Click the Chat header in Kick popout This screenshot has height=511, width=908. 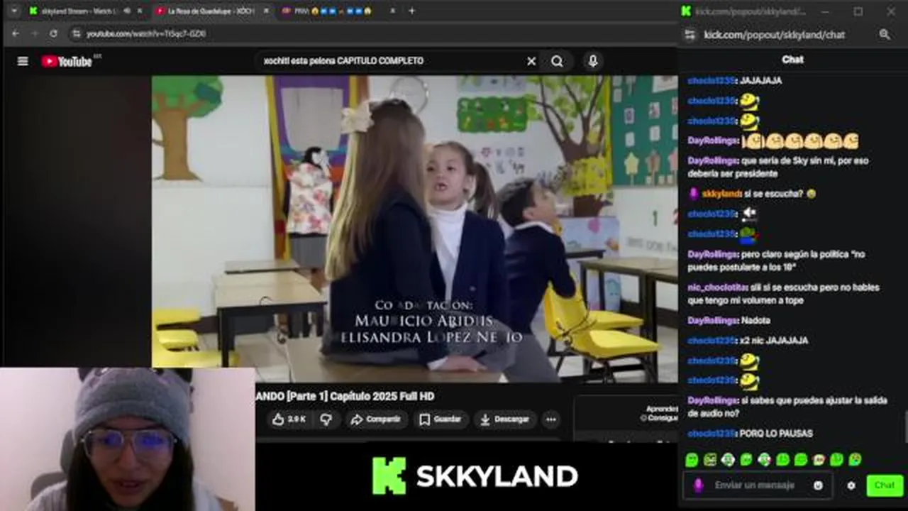click(792, 60)
